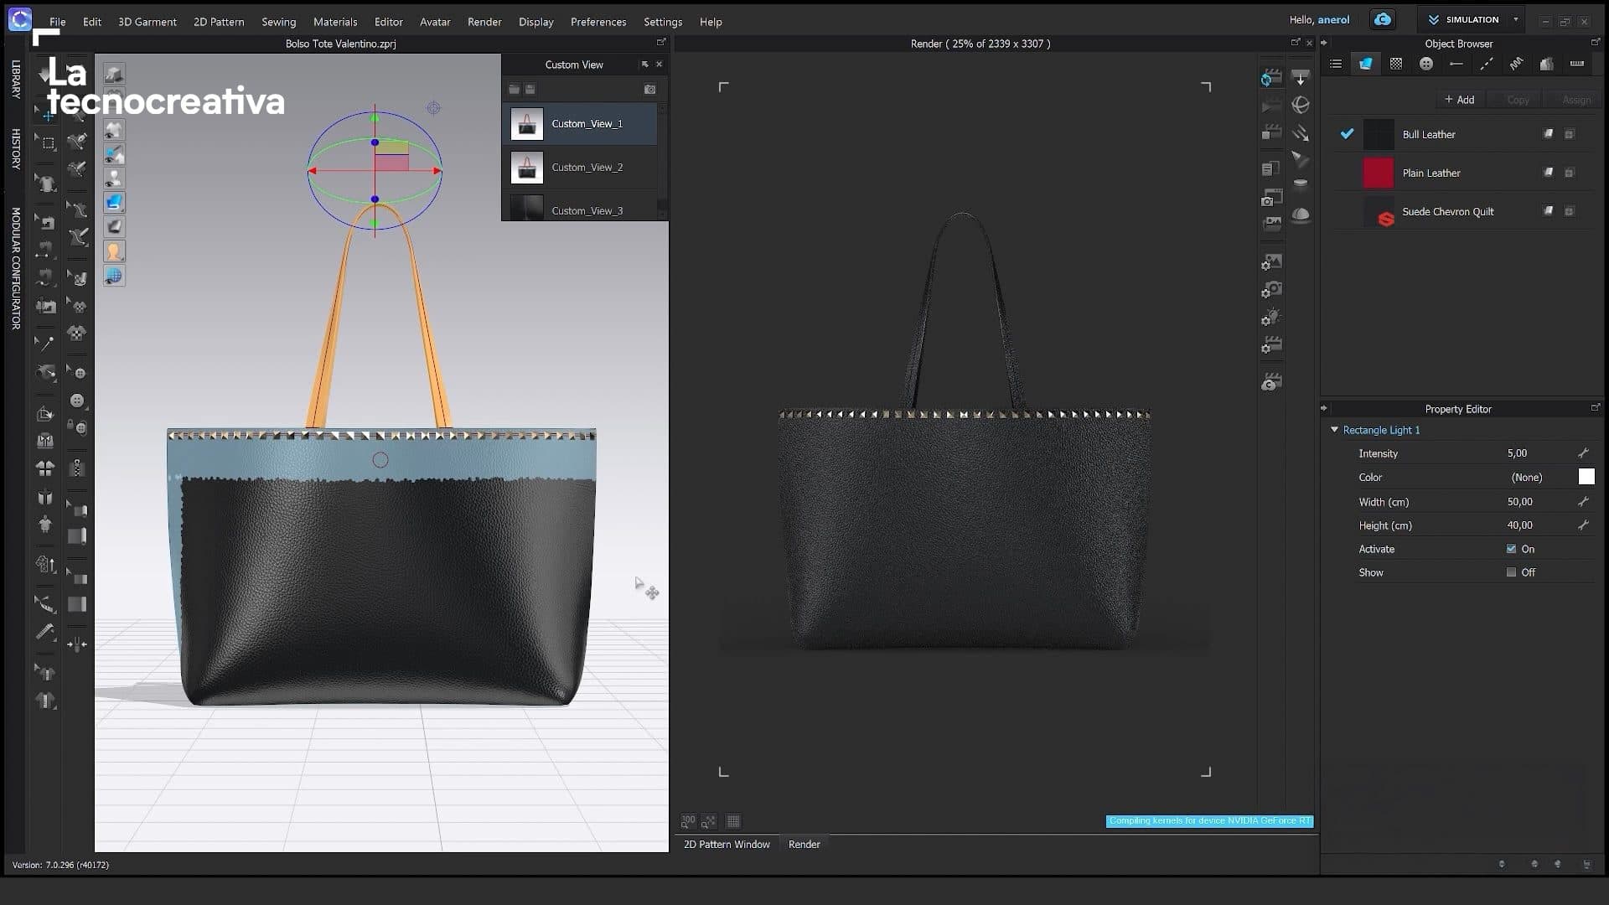Click the anerol username link

point(1333,19)
